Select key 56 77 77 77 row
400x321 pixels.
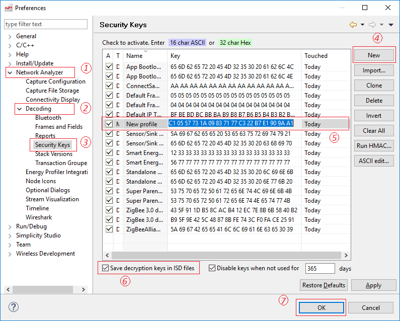point(230,162)
